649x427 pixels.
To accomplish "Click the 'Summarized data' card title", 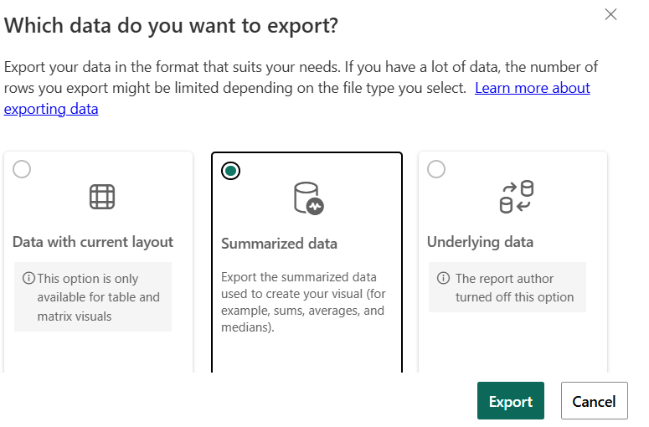I will click(x=279, y=244).
